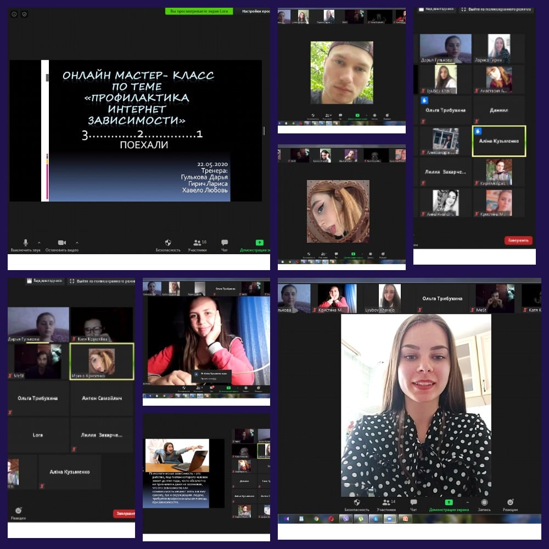This screenshot has width=549, height=549.
Task: Select the highlighted Алина Кузьменко participant tile
Action: coord(499,141)
